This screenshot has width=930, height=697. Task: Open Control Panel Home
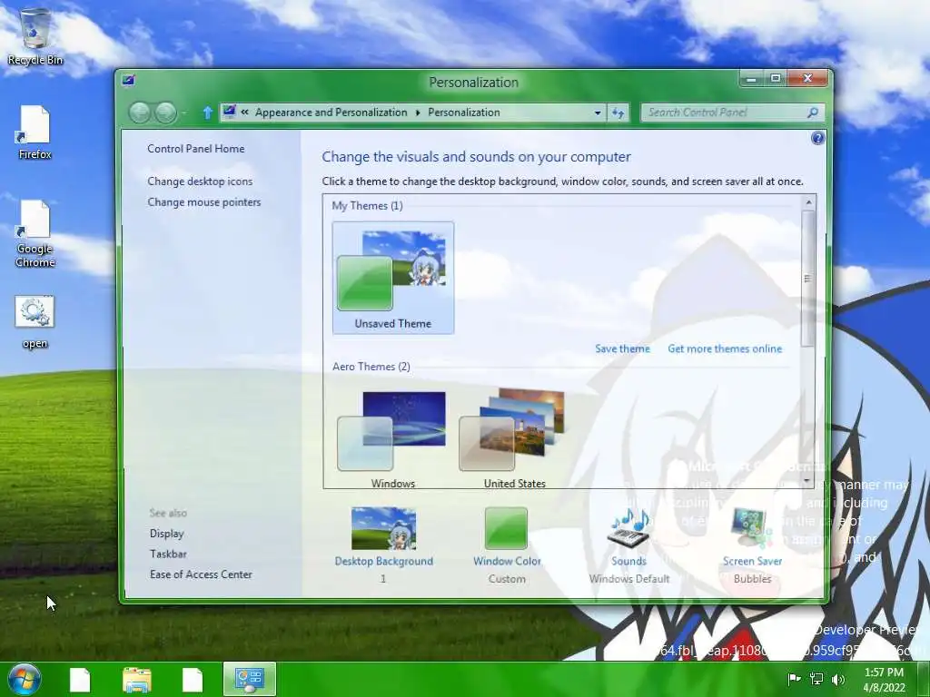(196, 149)
